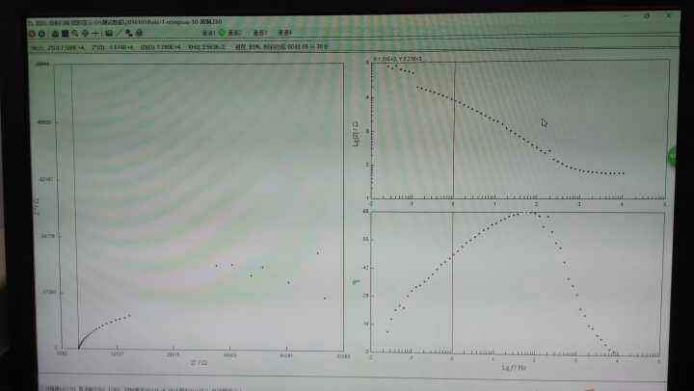The width and height of the screenshot is (694, 391).
Task: Click the green round status icon in toolbar
Action: click(x=223, y=33)
